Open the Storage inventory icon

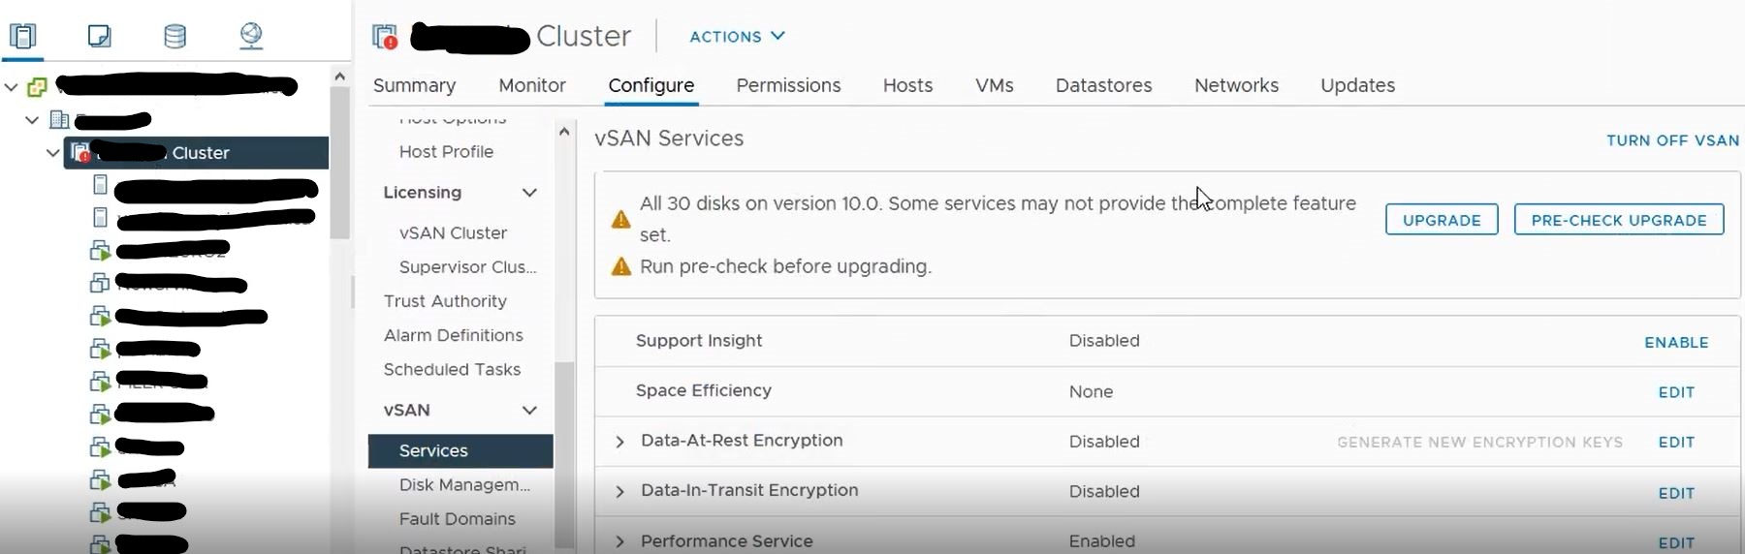click(x=175, y=36)
